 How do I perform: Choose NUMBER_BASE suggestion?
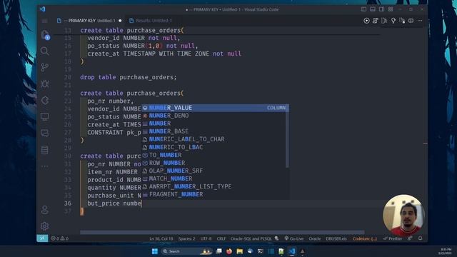214,131
